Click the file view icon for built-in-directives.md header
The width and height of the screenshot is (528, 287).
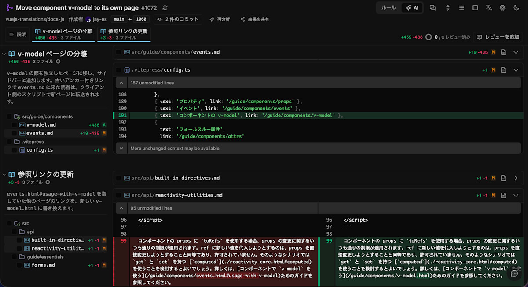[504, 178]
